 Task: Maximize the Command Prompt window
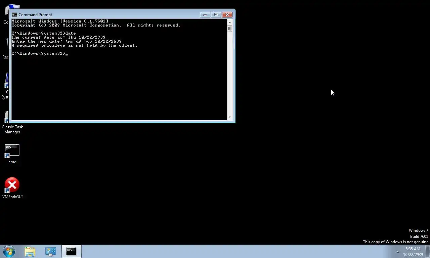tap(216, 15)
